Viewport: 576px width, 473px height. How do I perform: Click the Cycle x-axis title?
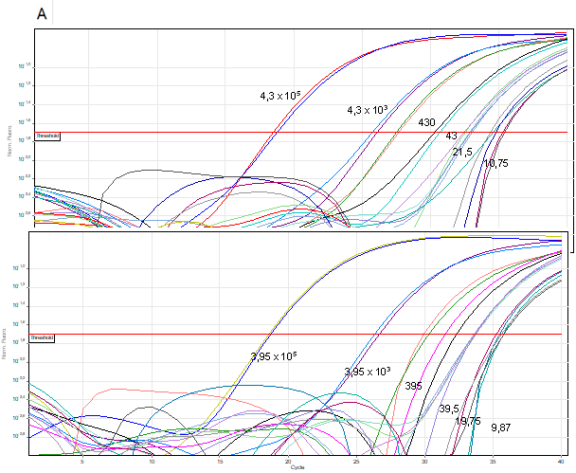tap(299, 467)
